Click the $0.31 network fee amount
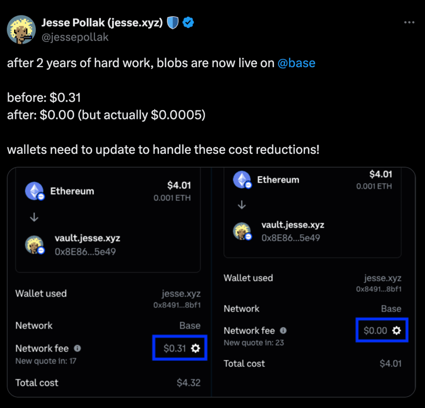 [x=175, y=348]
